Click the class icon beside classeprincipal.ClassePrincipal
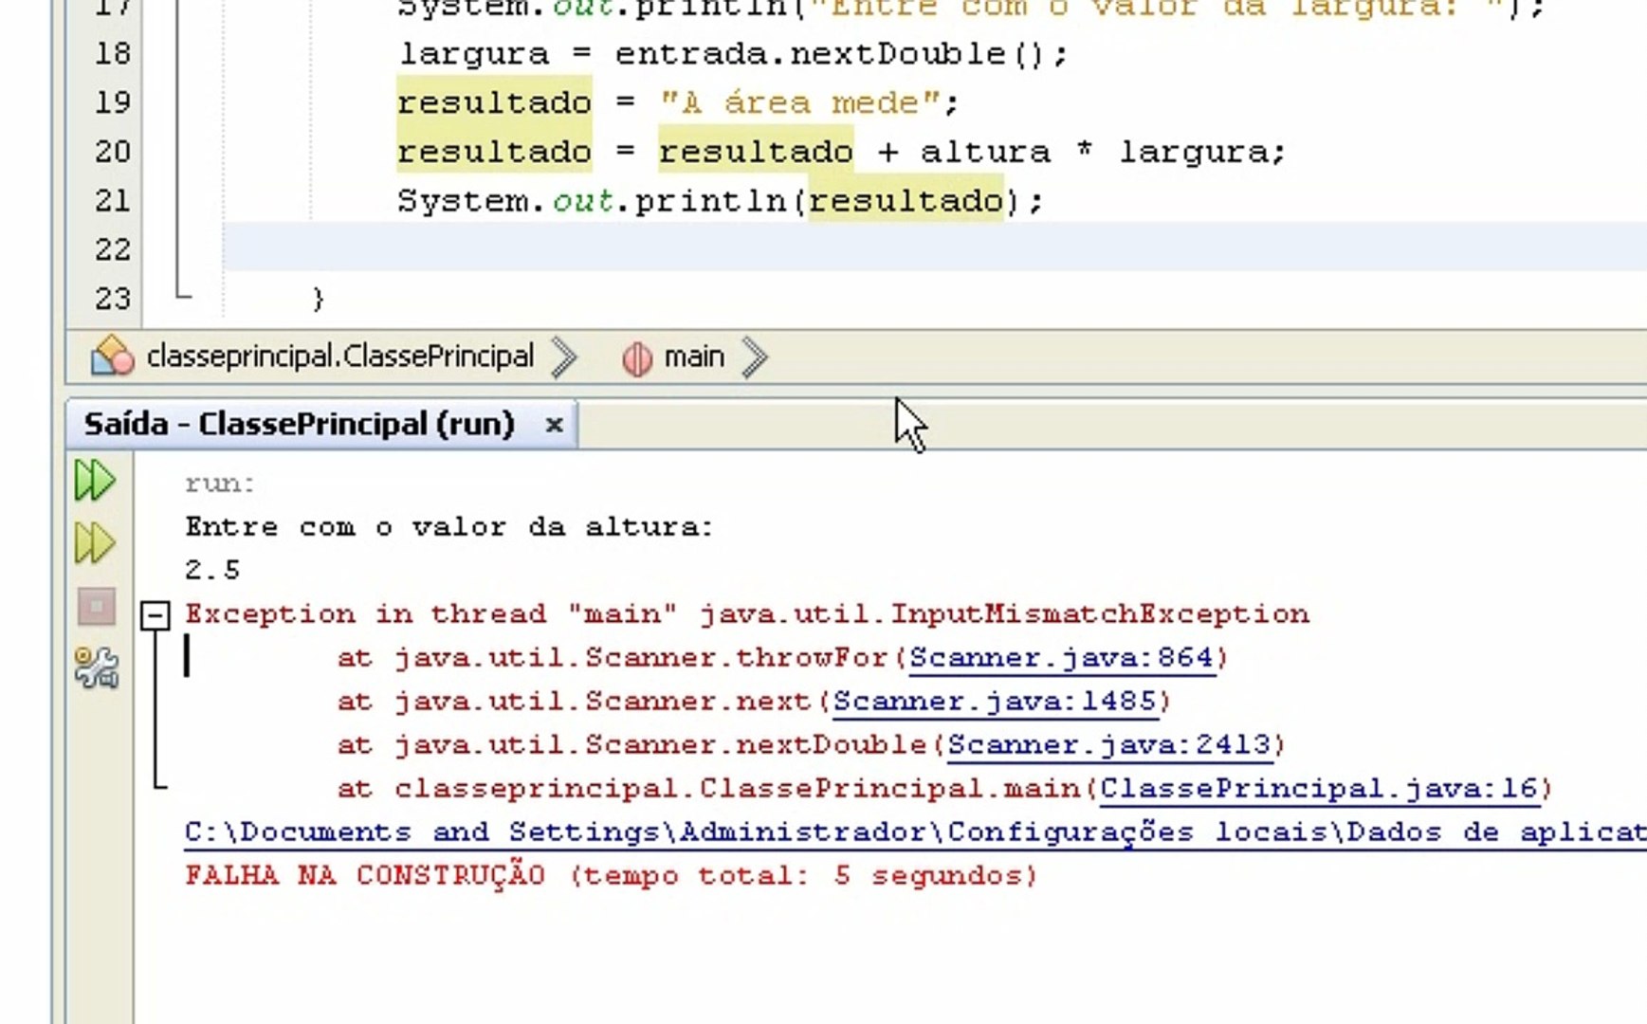The width and height of the screenshot is (1647, 1024). click(x=111, y=357)
